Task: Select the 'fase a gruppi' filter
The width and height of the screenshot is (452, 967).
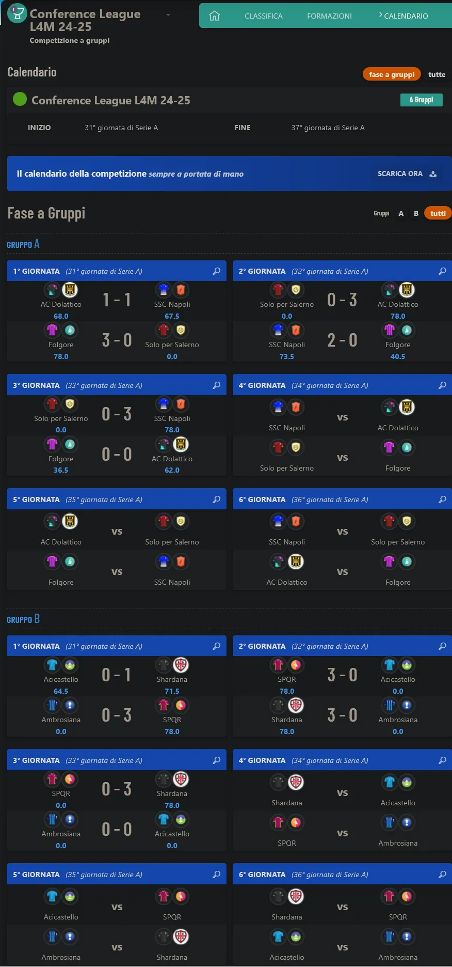Action: pyautogui.click(x=392, y=74)
